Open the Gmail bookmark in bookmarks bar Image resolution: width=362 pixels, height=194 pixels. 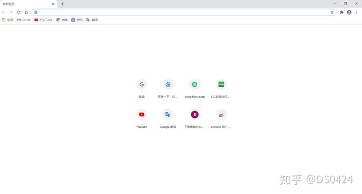point(24,20)
